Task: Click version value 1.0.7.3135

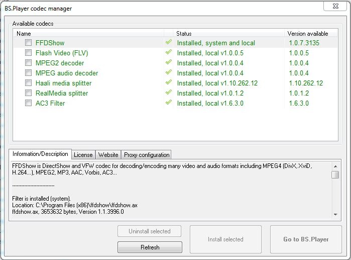Action: 304,43
